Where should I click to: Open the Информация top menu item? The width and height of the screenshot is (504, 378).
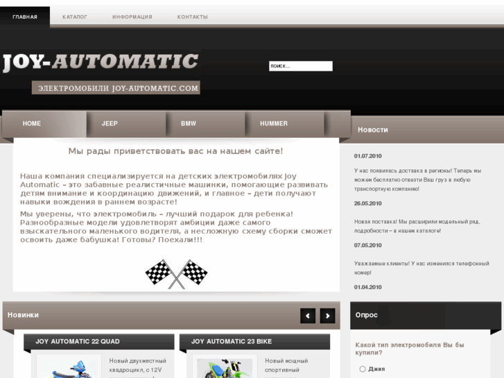coord(132,17)
